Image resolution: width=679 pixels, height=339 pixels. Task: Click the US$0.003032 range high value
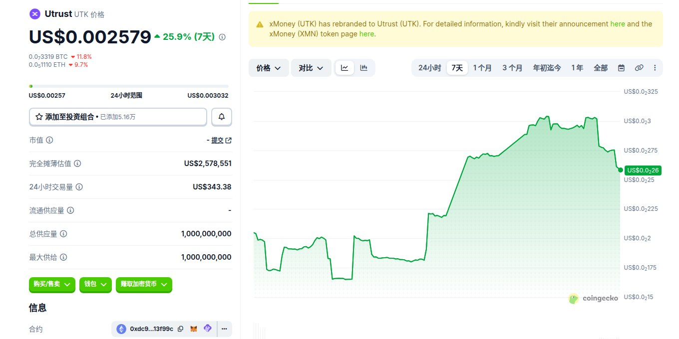(x=208, y=95)
